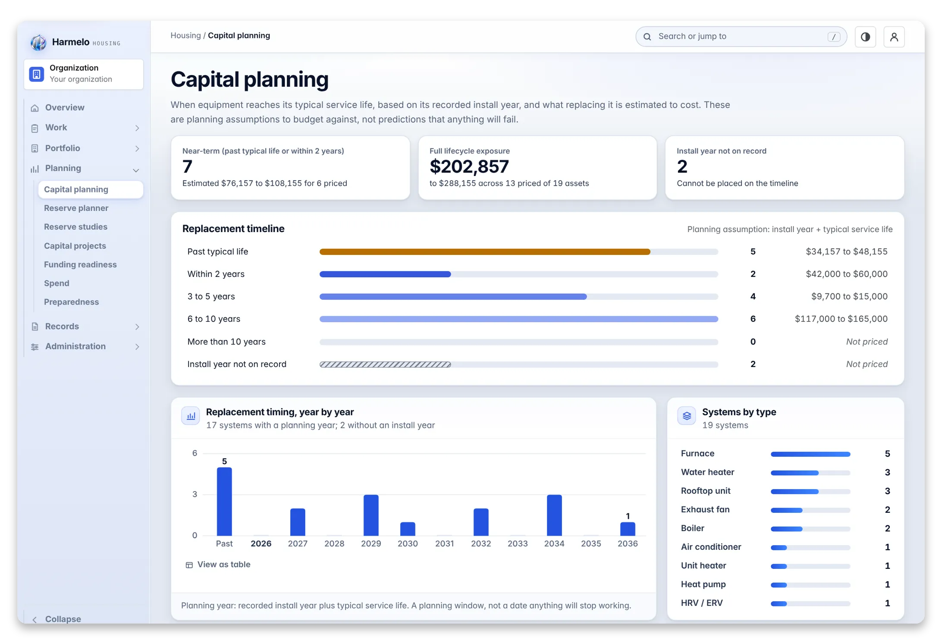
Task: Click the Records document icon
Action: (x=35, y=326)
